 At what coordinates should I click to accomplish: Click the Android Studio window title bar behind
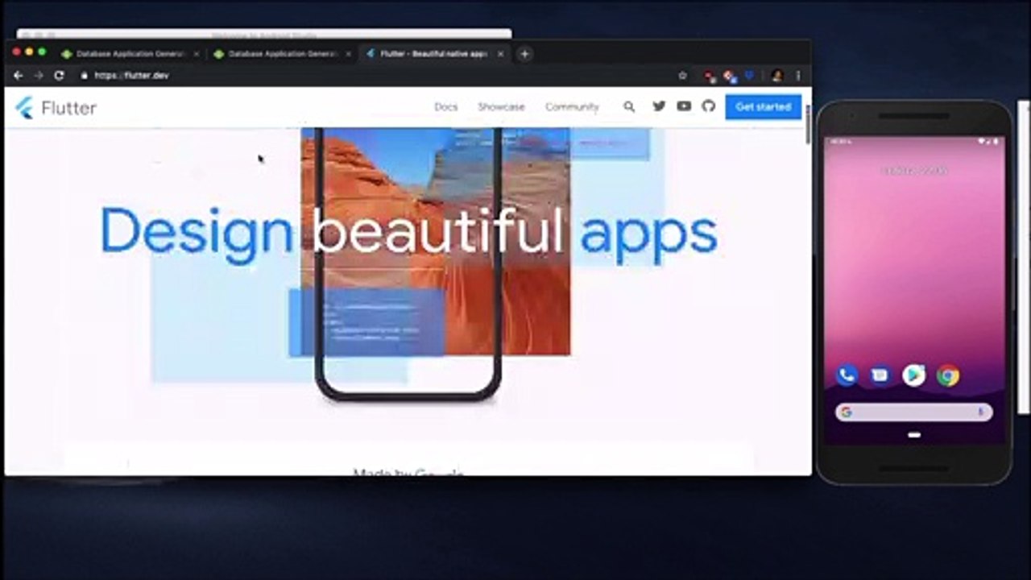click(x=264, y=34)
